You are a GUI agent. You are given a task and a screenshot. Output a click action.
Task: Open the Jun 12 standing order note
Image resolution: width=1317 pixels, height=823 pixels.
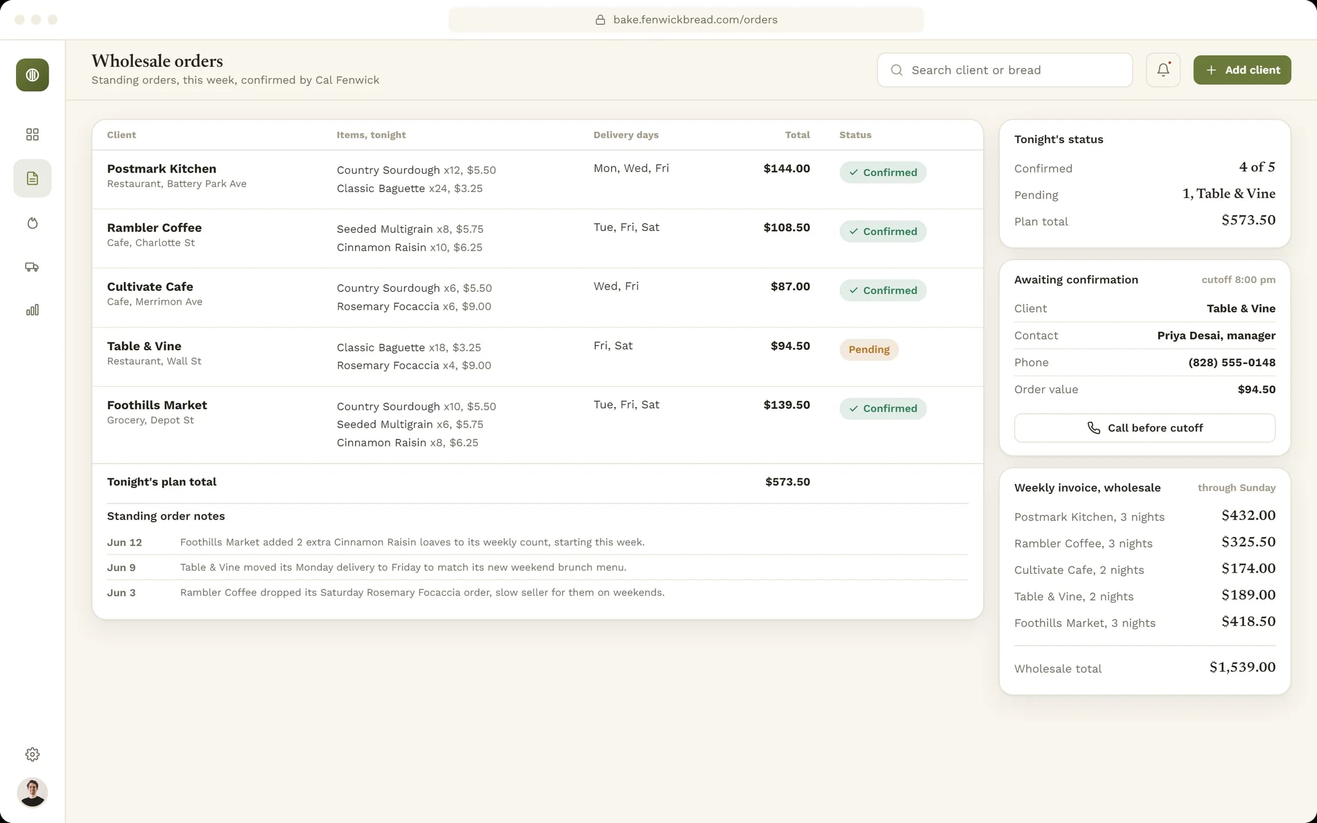(x=537, y=542)
